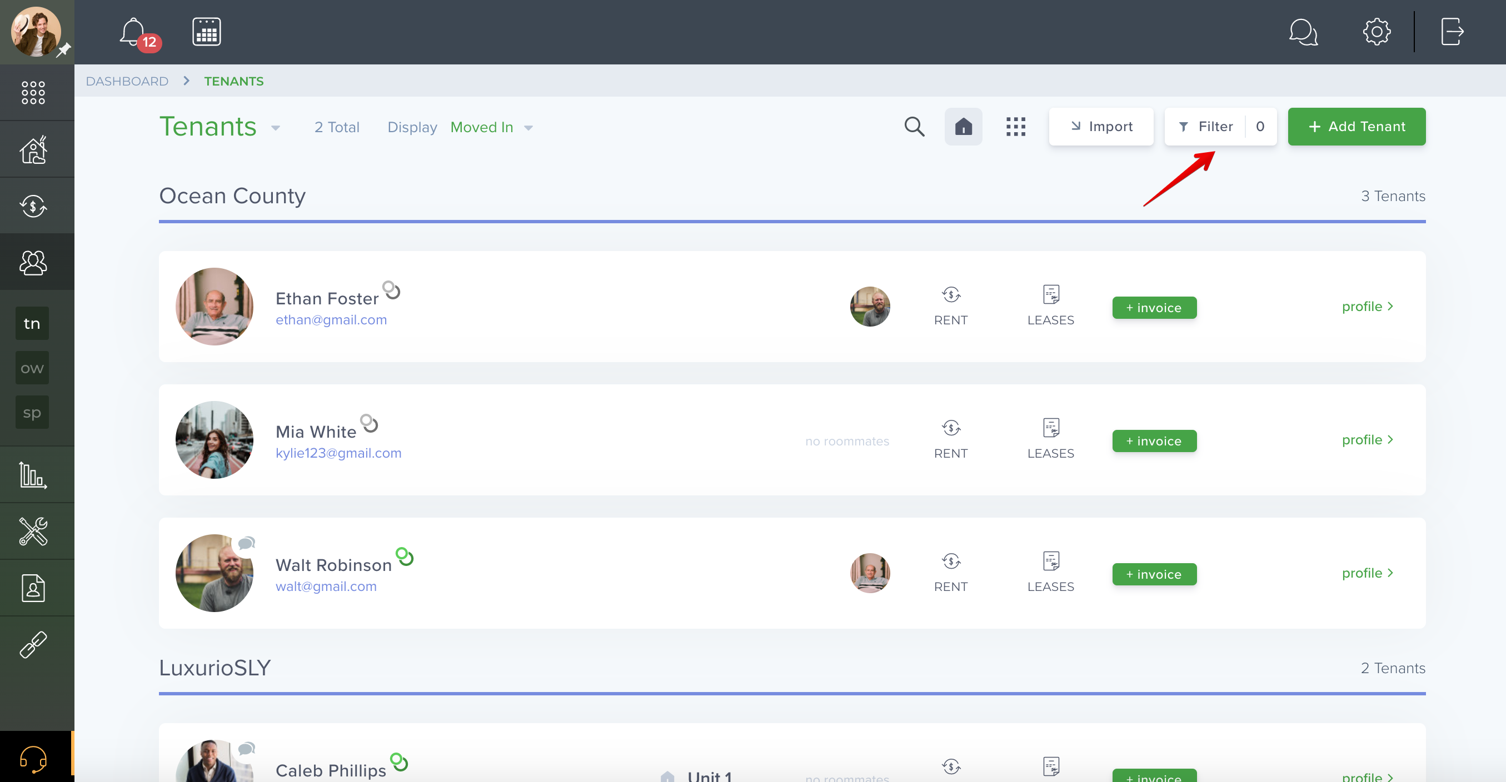Open LEASES for Walt Robinson
The image size is (1506, 782).
(x=1050, y=572)
